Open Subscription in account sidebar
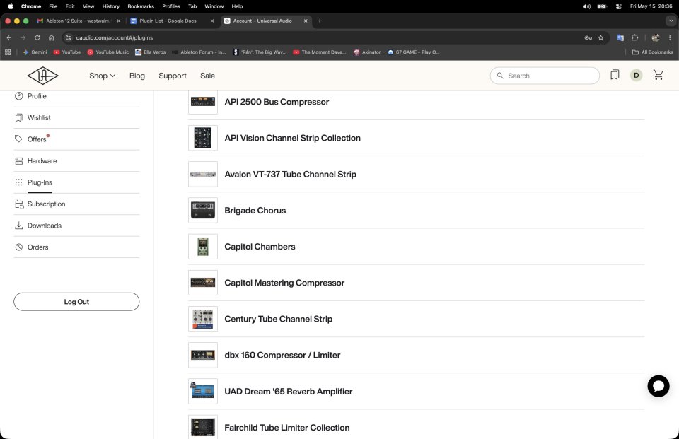 coord(47,204)
